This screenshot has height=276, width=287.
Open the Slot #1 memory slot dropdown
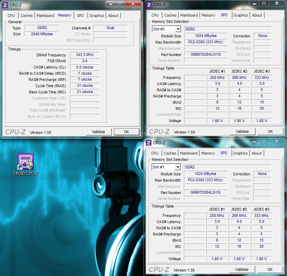pos(177,167)
